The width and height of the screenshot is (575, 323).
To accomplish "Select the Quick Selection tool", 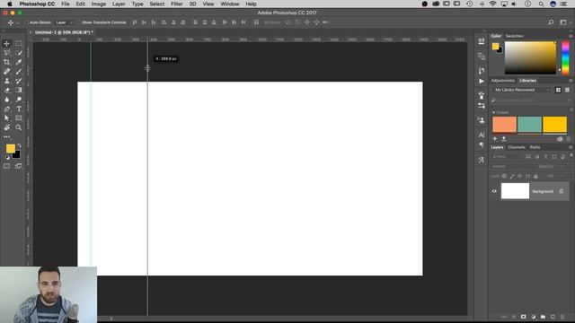I will point(18,53).
